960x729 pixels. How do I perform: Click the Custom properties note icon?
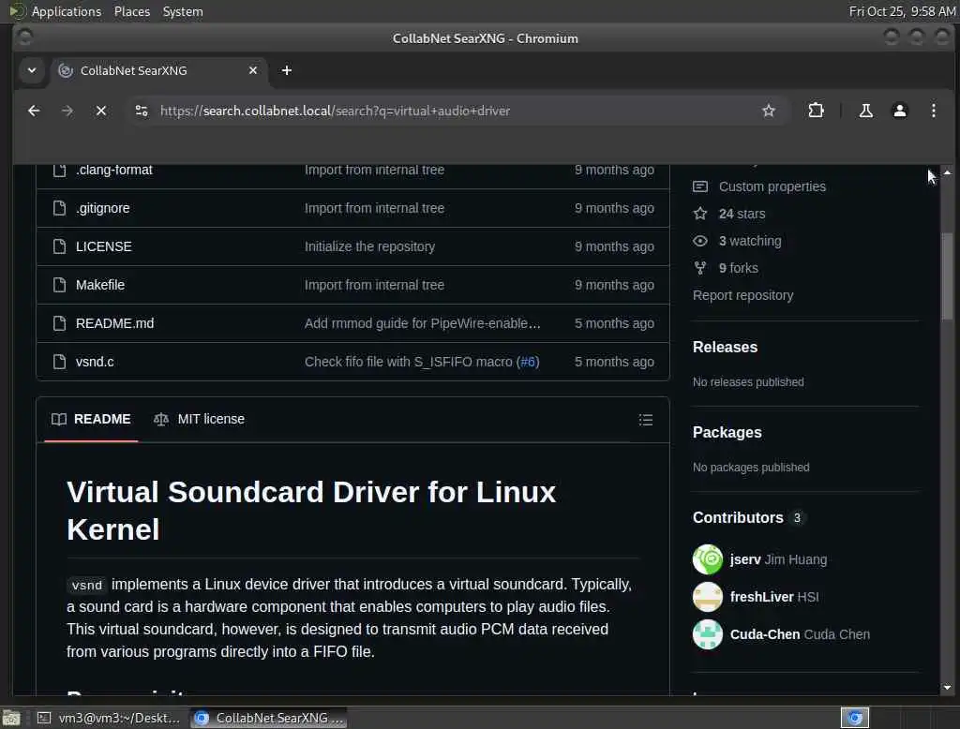[700, 186]
